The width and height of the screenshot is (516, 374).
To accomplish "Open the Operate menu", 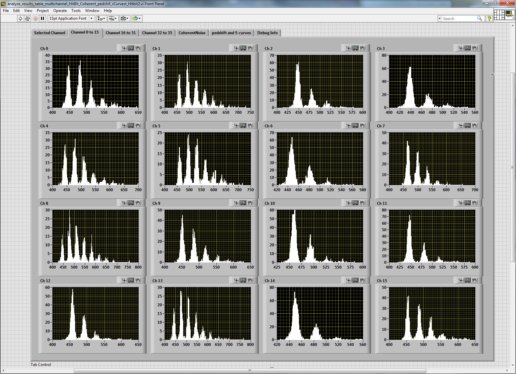I will (x=60, y=11).
